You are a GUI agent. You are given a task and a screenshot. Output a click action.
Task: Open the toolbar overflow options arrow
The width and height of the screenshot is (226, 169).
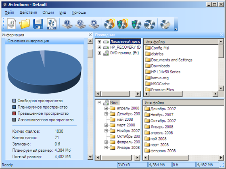(176, 29)
